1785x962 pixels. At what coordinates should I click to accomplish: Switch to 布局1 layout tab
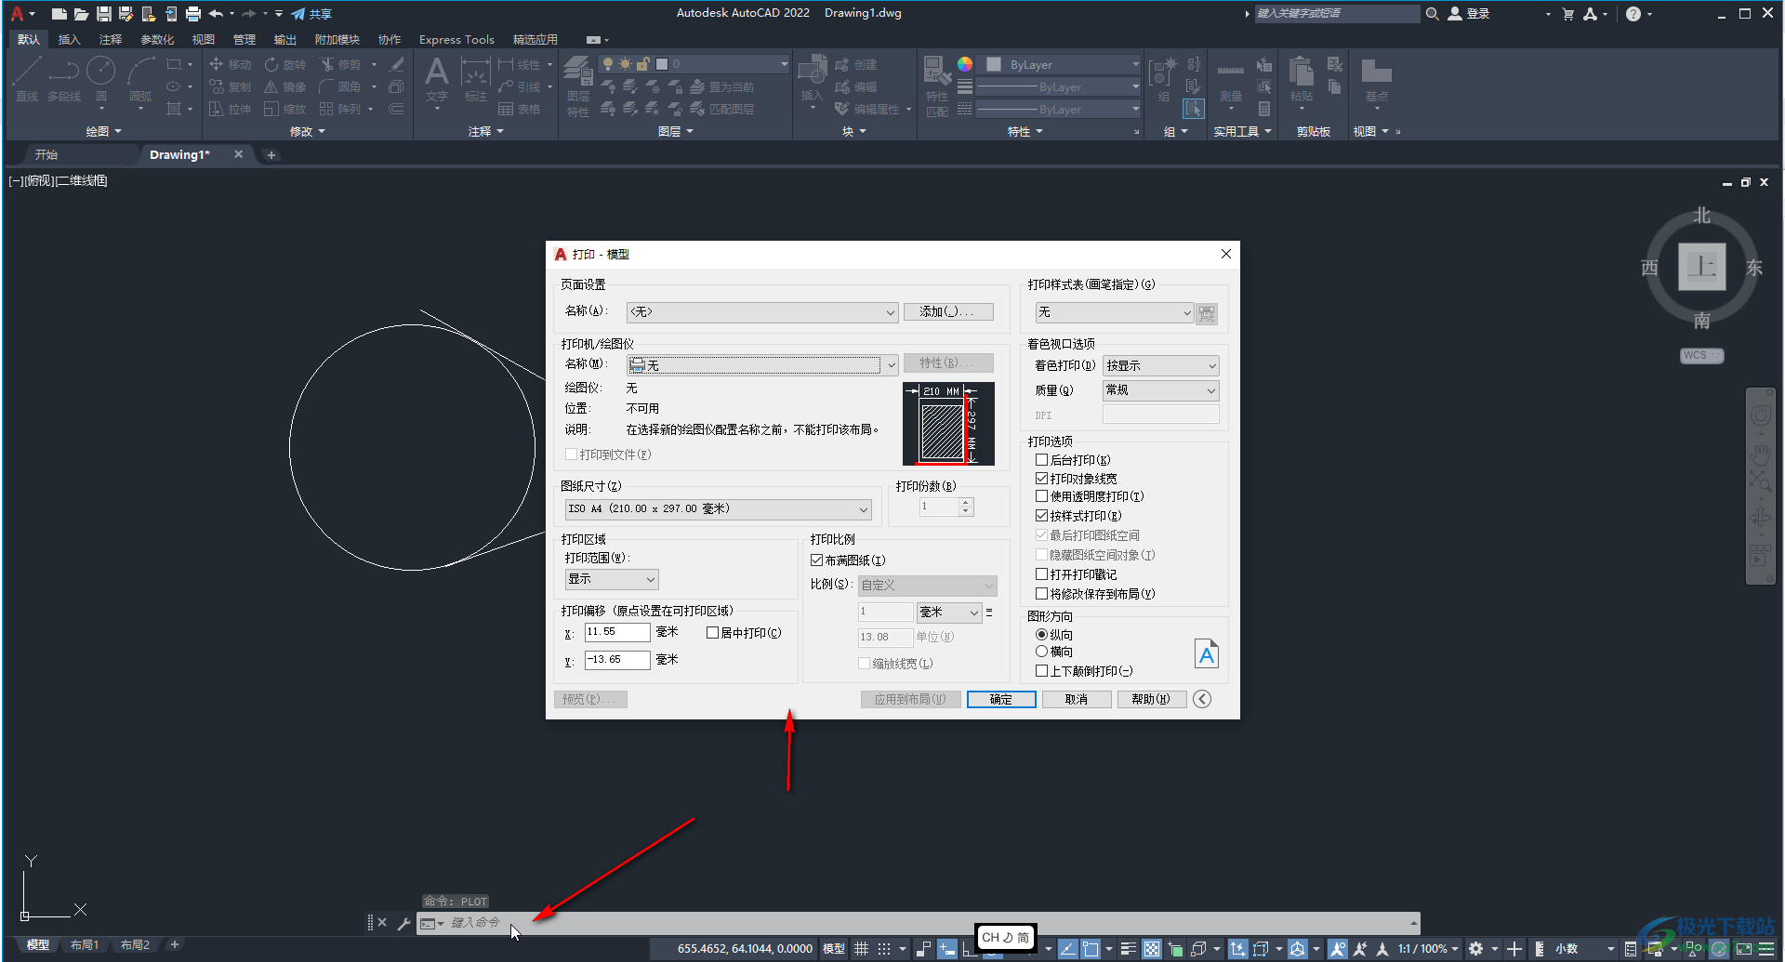tap(85, 945)
